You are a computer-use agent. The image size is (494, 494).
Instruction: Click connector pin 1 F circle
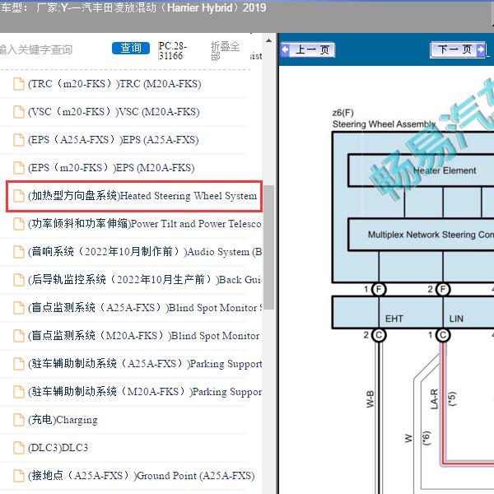(x=379, y=289)
